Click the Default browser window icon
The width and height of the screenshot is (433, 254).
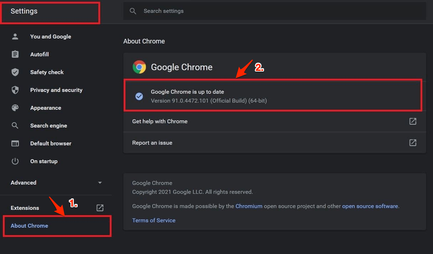(x=15, y=143)
